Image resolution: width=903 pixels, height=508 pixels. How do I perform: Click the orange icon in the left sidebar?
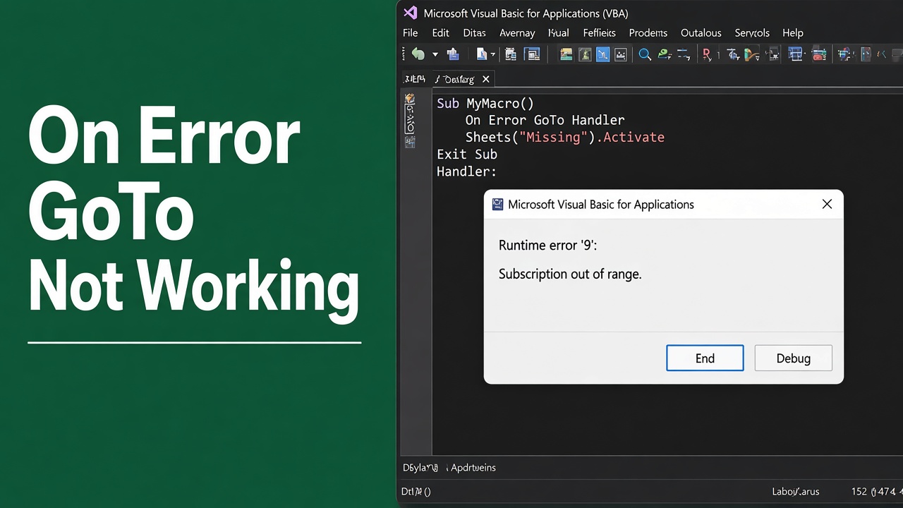coord(410,99)
